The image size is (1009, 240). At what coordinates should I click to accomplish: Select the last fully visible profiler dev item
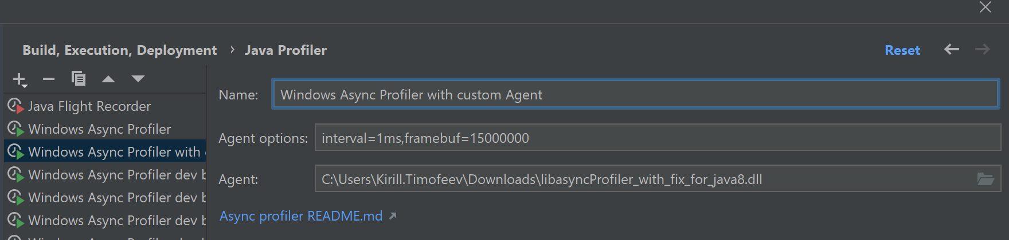coord(105,221)
